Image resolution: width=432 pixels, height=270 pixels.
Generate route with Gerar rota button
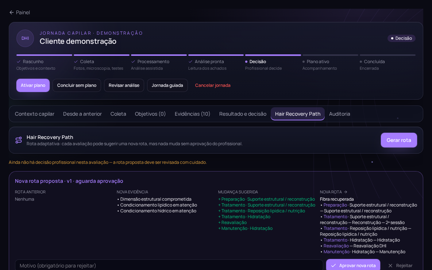(x=399, y=140)
